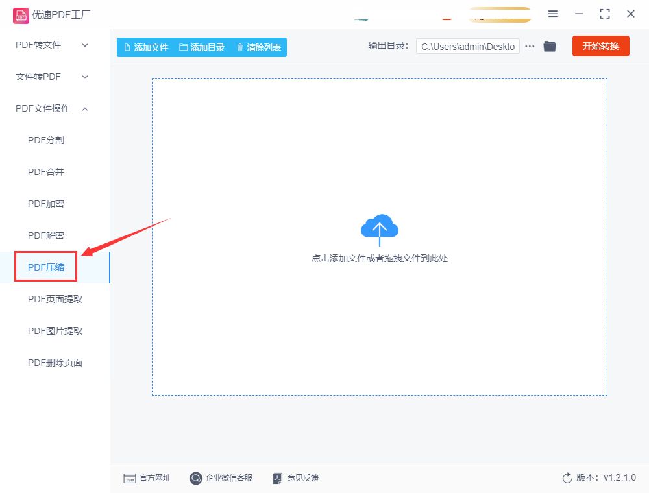Click the three-dot browse output path button
This screenshot has width=649, height=493.
530,46
